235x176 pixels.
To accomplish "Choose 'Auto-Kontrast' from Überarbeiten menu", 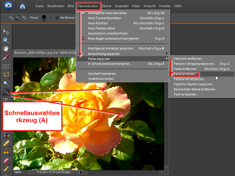I will [96, 23].
